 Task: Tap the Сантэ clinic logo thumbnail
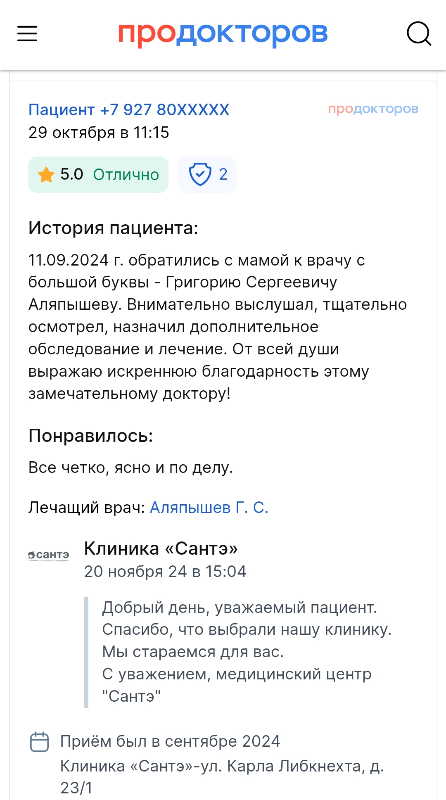(x=48, y=556)
